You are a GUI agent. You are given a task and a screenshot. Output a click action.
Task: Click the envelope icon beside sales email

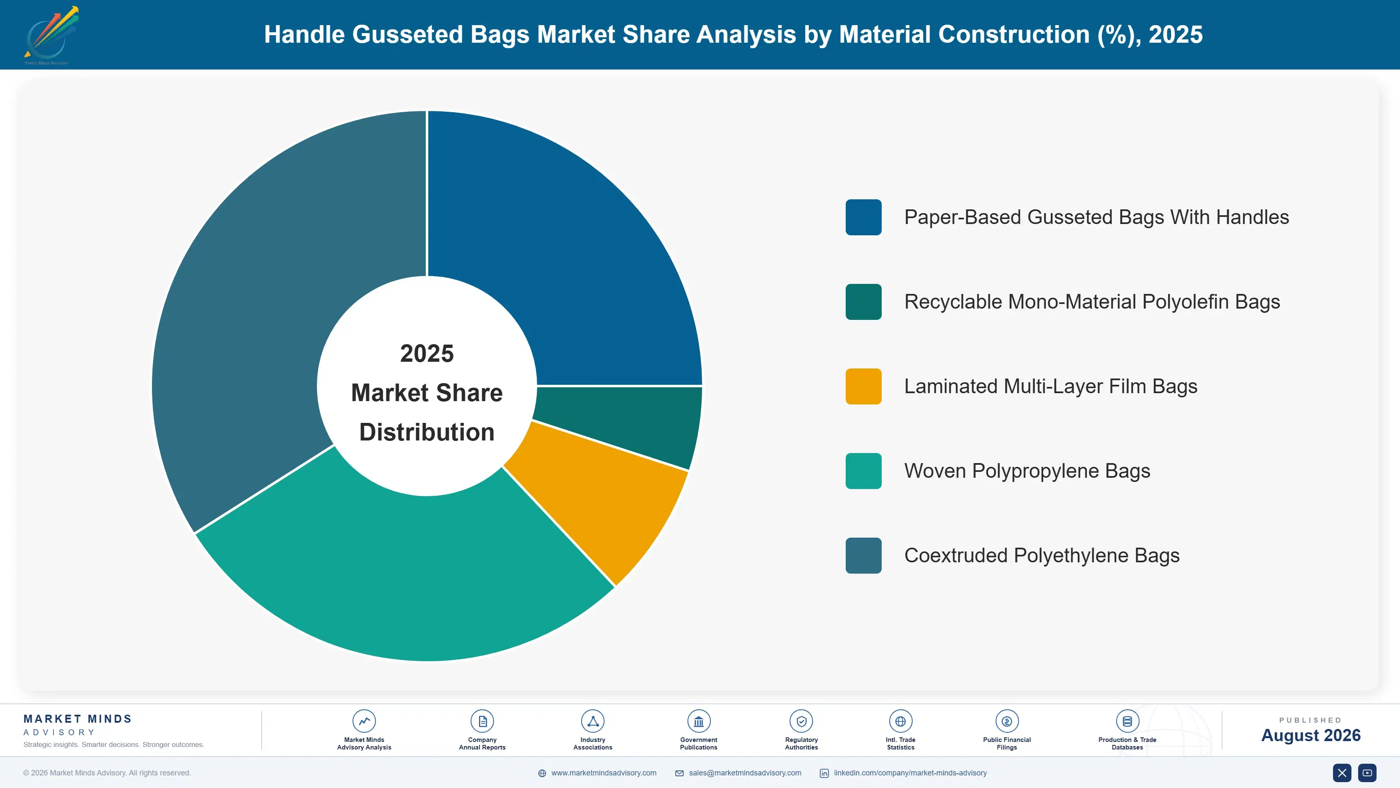click(679, 773)
